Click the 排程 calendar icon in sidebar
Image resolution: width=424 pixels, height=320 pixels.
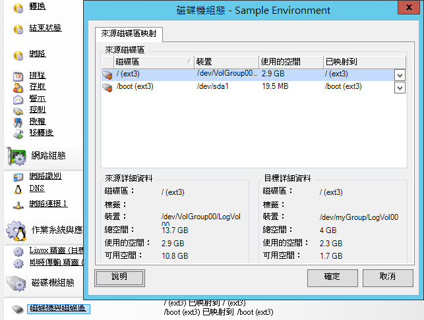click(x=18, y=76)
